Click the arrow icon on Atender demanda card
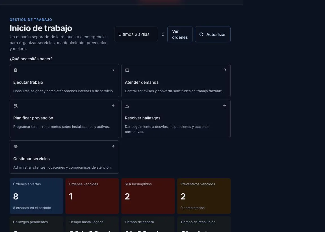The image size is (325, 232). 224,70
